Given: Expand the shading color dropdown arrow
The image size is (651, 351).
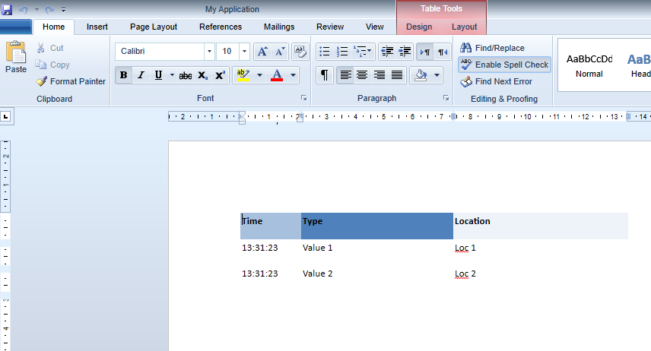Looking at the screenshot, I should pos(437,74).
